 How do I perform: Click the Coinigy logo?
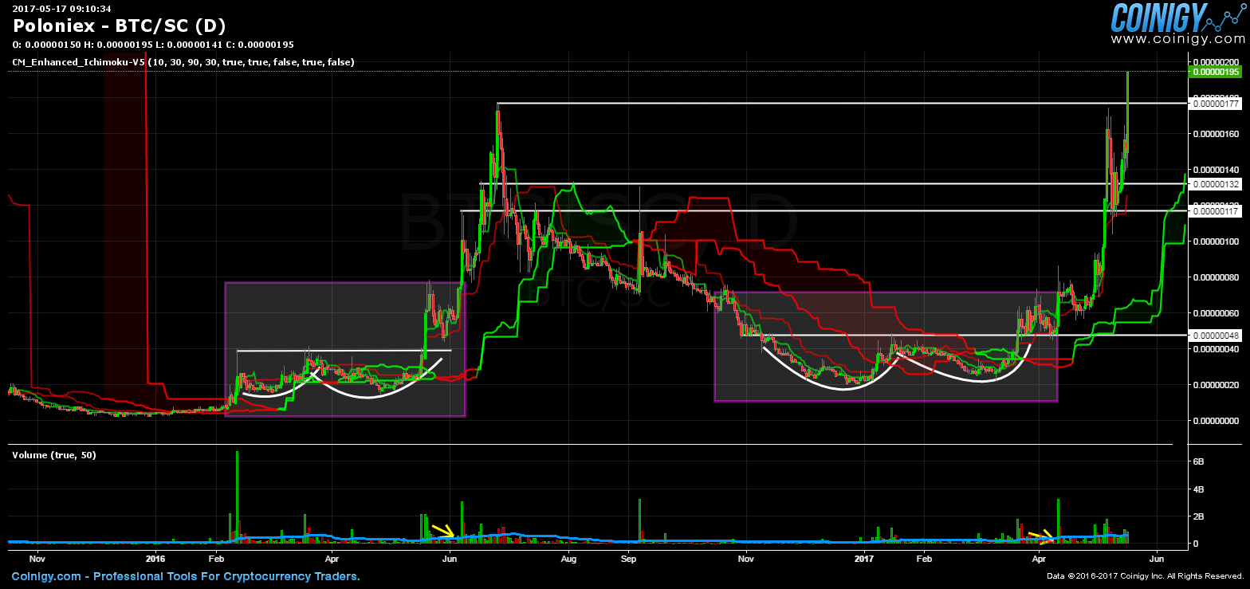pyautogui.click(x=1177, y=16)
